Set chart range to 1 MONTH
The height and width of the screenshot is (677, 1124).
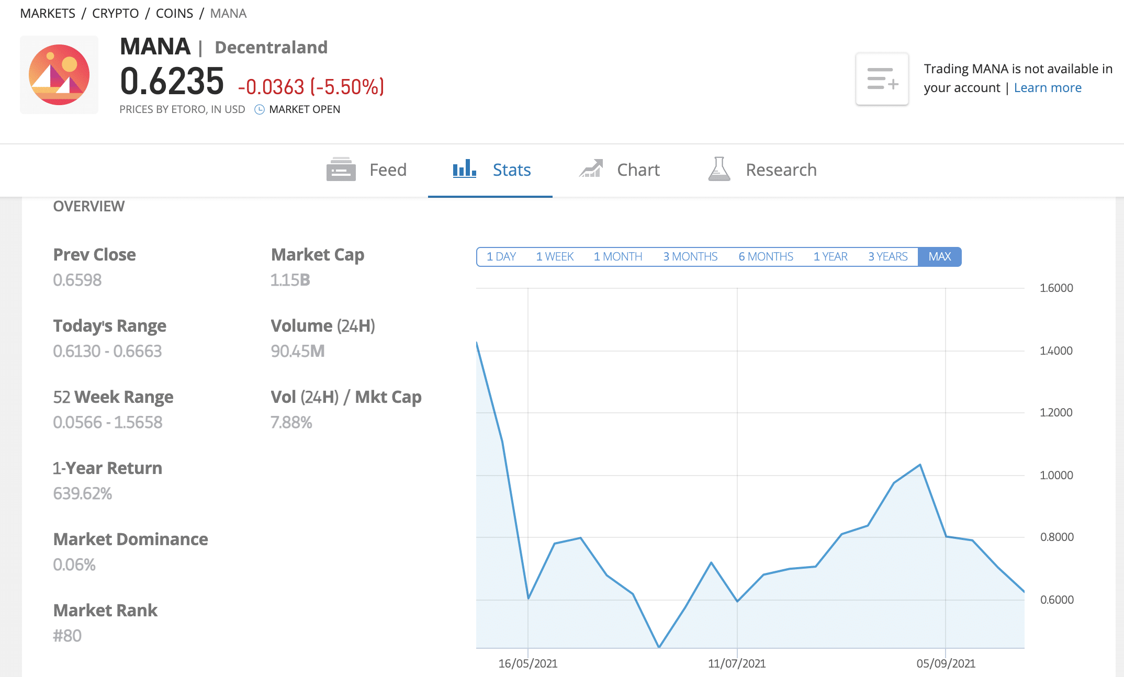click(x=618, y=256)
